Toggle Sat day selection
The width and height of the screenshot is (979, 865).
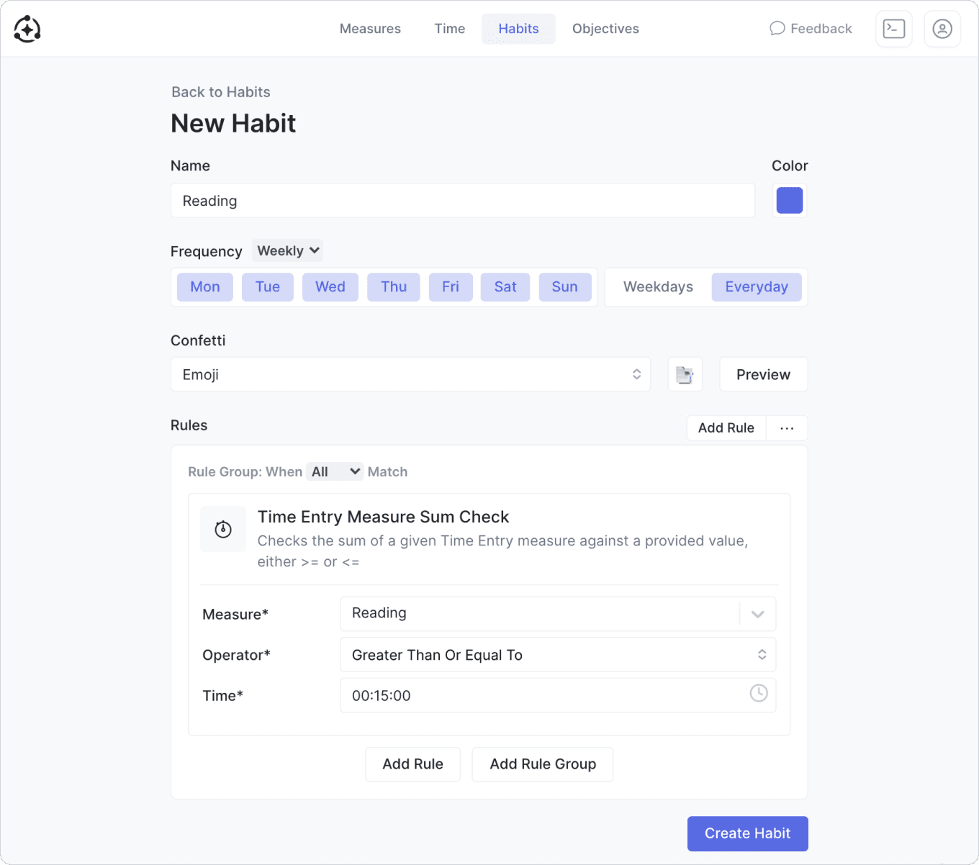coord(505,287)
